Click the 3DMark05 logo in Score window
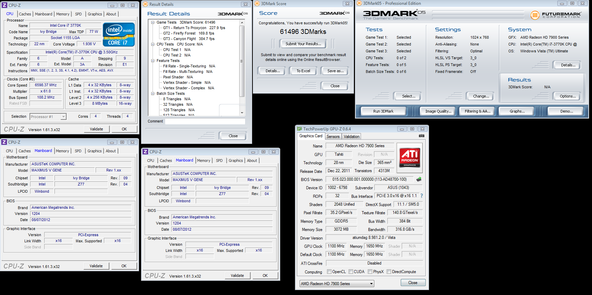592x295 pixels. click(x=335, y=13)
